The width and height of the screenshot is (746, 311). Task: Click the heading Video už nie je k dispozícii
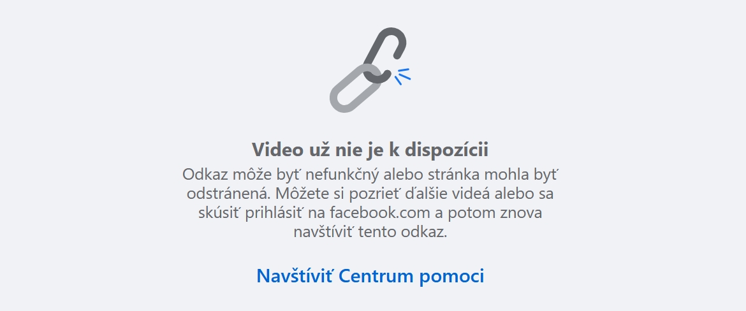pos(370,150)
